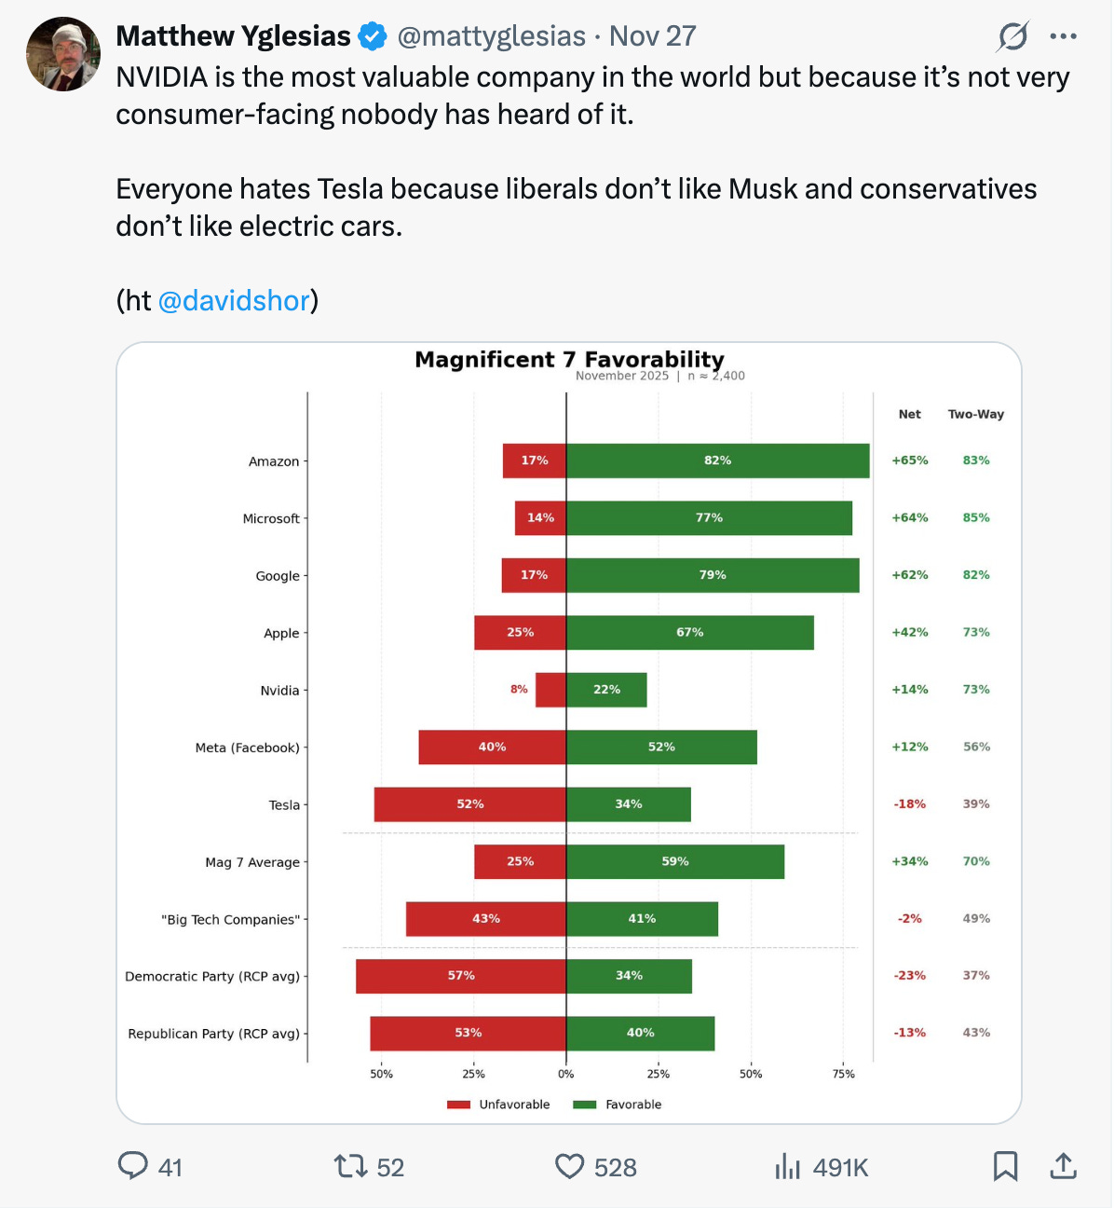Click the green Favorable legend swatch

[x=584, y=1105]
